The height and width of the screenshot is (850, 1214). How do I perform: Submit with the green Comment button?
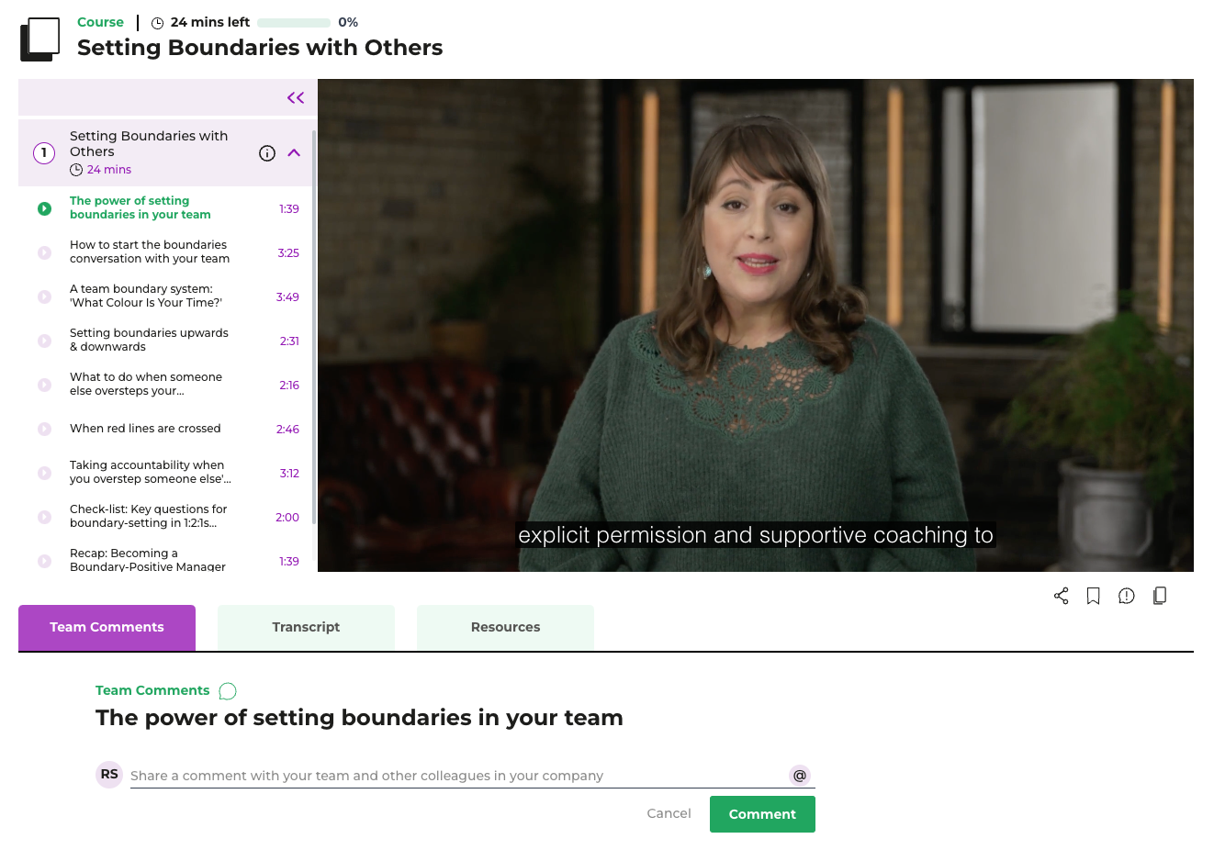[762, 814]
